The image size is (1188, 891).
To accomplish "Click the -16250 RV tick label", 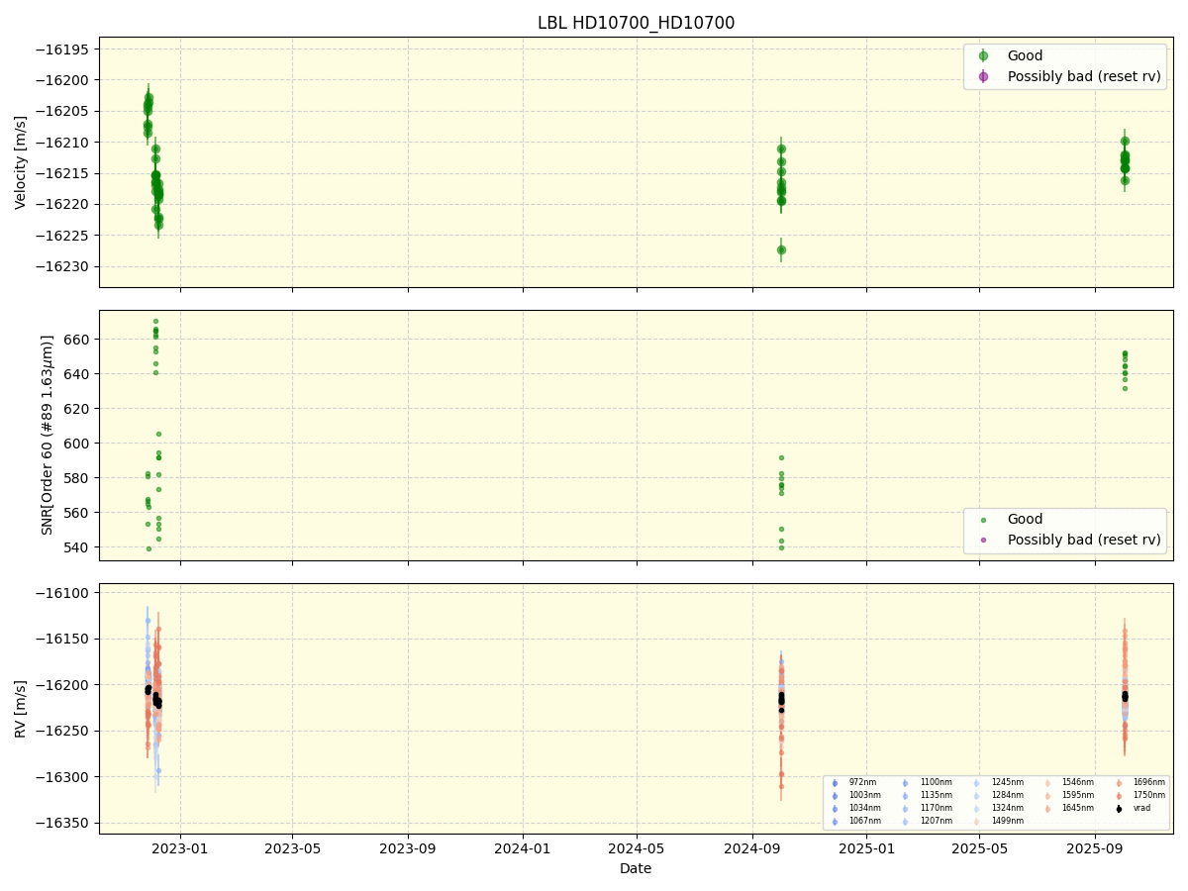I will coord(64,732).
